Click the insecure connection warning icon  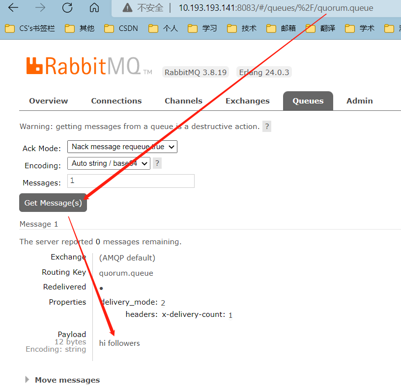coord(127,8)
